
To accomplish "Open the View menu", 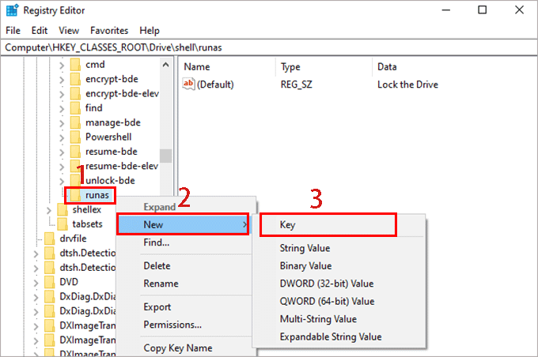I will click(69, 31).
